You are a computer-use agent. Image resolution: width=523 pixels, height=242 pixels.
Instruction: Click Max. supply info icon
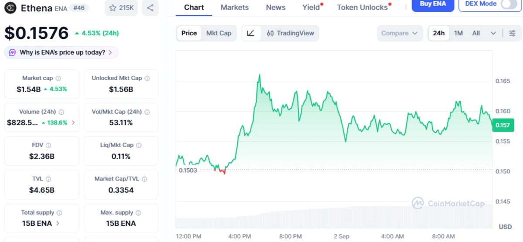(x=139, y=213)
